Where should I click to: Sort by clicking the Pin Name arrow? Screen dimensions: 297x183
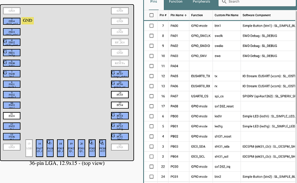click(x=186, y=15)
